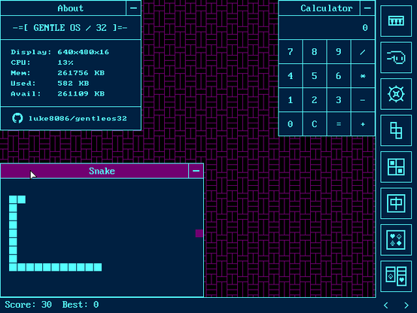This screenshot has width=417, height=313.
Task: Select the Snake window title bar
Action: 95,171
